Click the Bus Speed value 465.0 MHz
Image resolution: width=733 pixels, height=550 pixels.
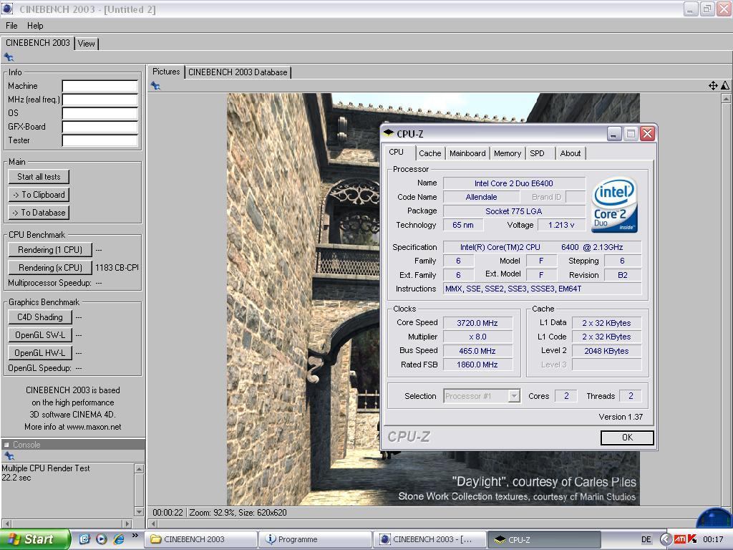477,351
